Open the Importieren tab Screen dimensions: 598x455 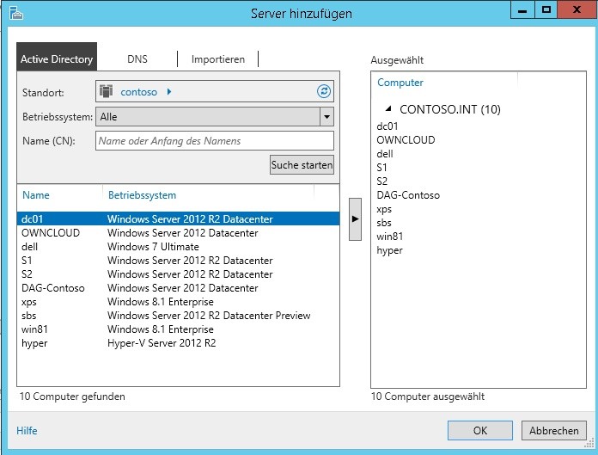(218, 59)
